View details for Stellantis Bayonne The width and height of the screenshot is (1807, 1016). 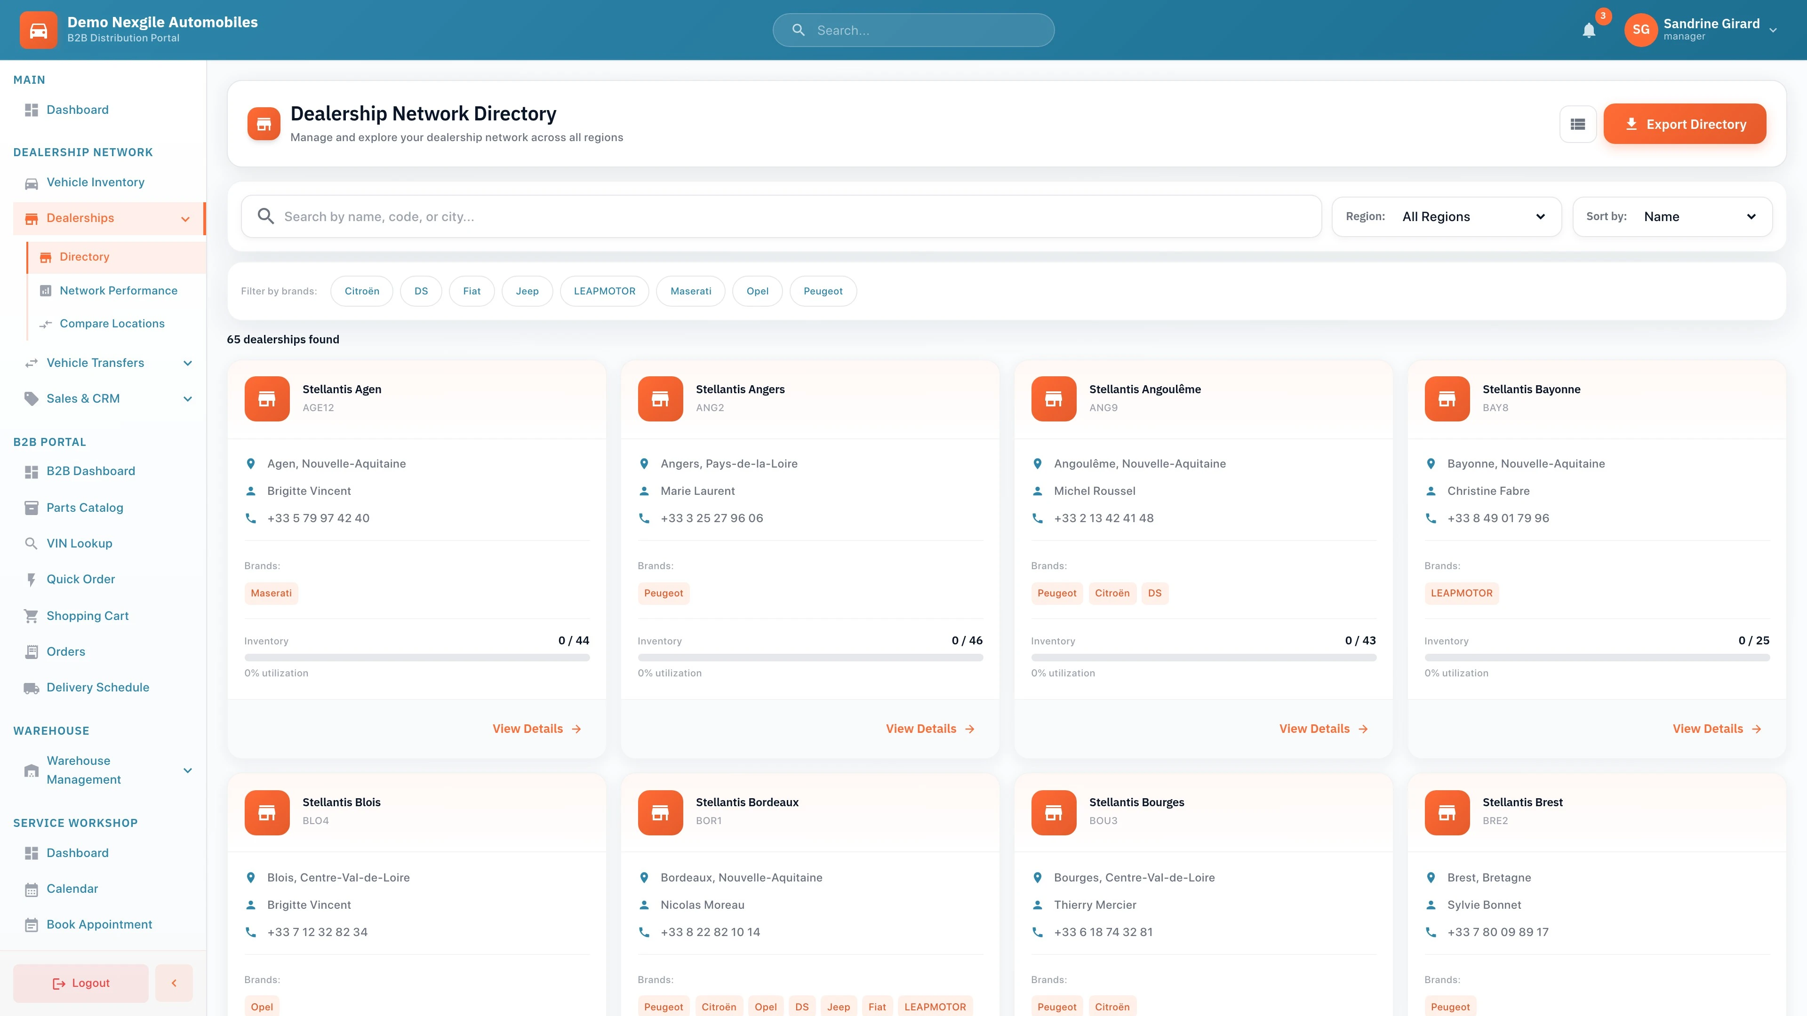[x=1717, y=728]
